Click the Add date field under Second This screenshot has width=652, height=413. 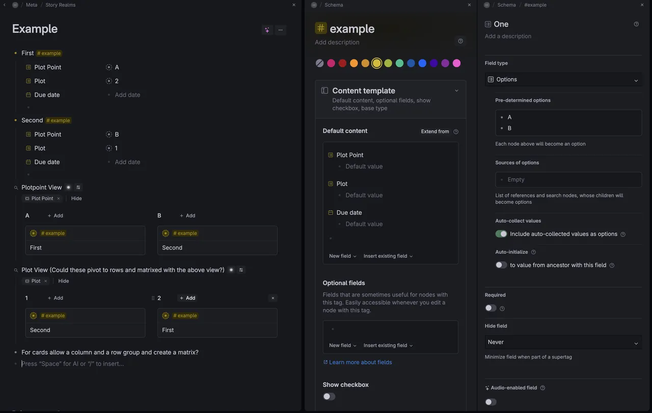127,162
